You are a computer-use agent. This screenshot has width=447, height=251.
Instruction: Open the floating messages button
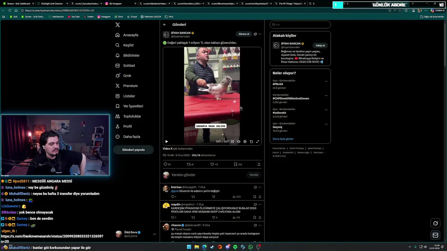(435, 235)
